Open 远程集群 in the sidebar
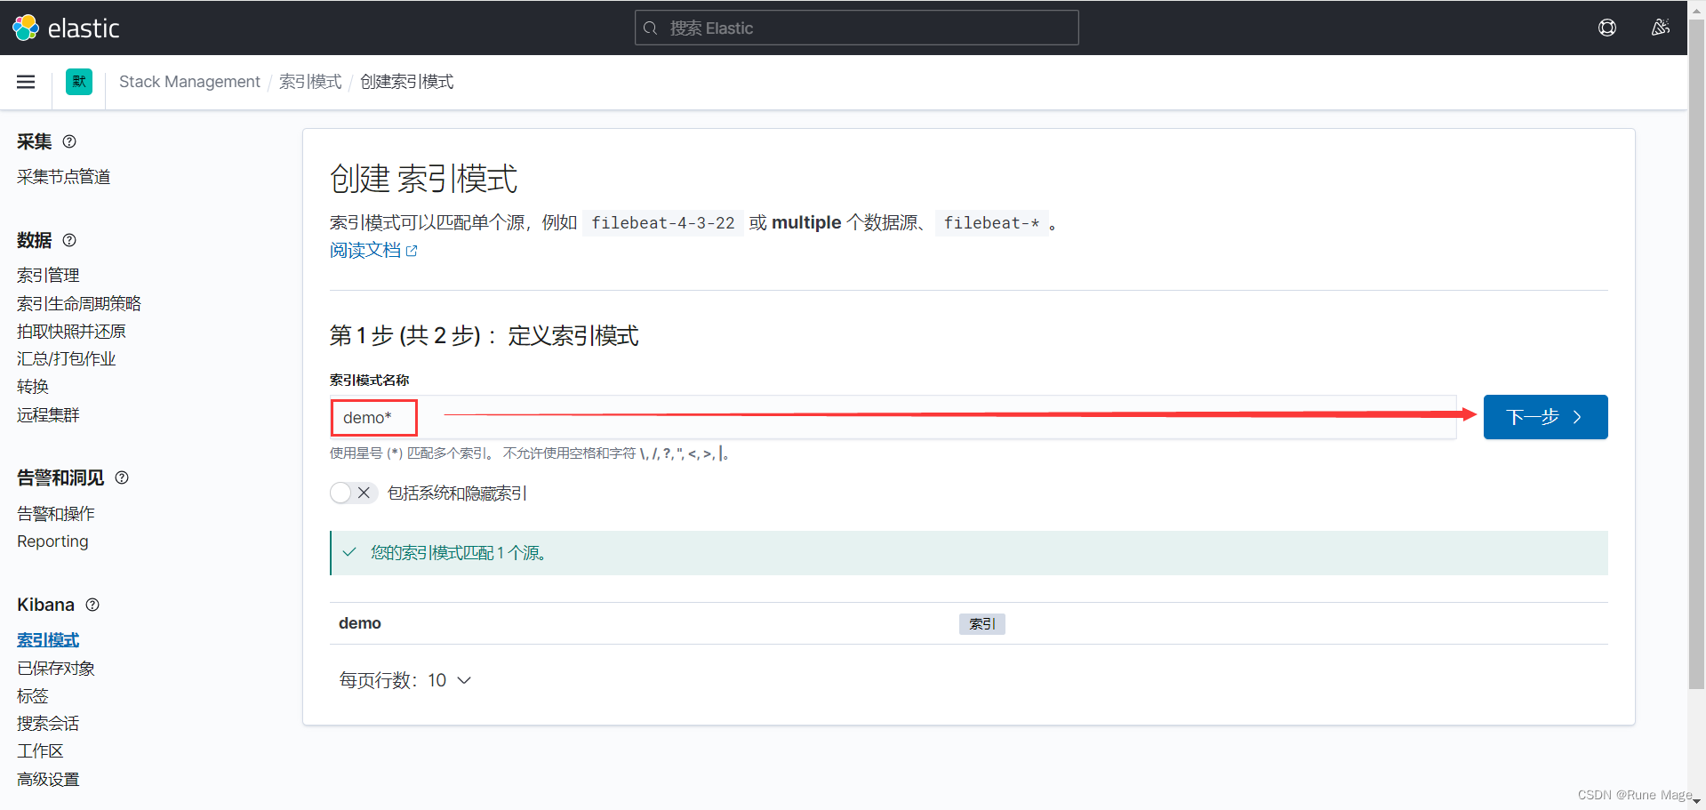Viewport: 1706px width, 810px height. (48, 415)
